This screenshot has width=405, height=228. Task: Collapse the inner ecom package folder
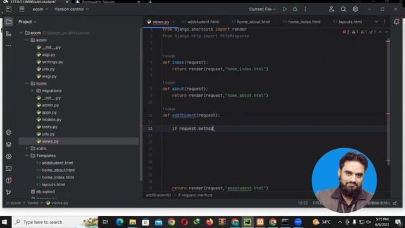[x=27, y=40]
